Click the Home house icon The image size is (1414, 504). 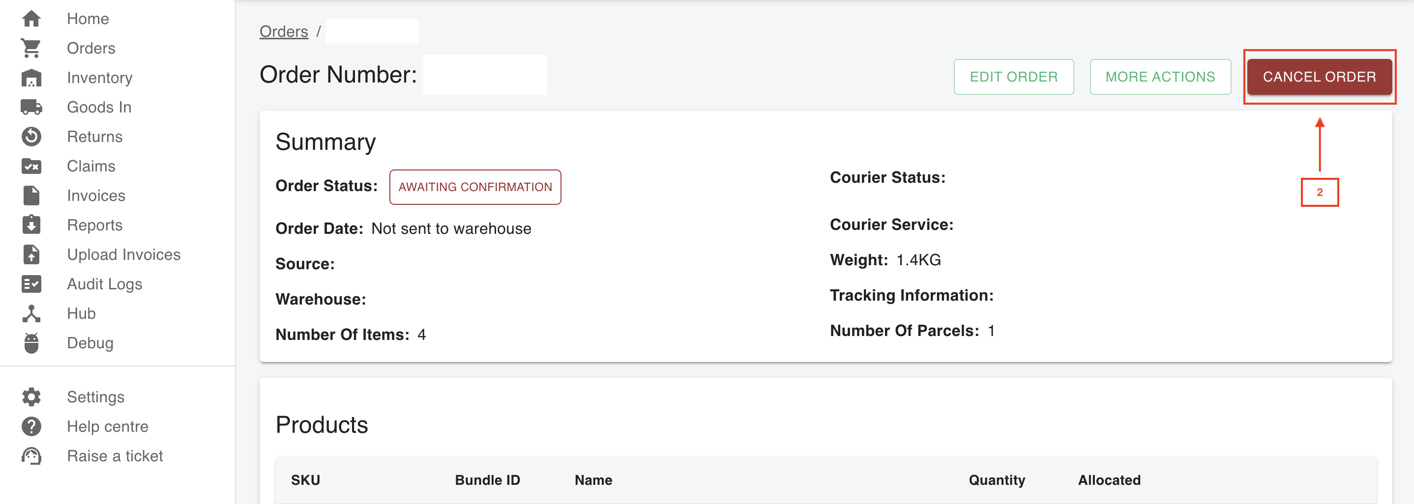(x=31, y=19)
